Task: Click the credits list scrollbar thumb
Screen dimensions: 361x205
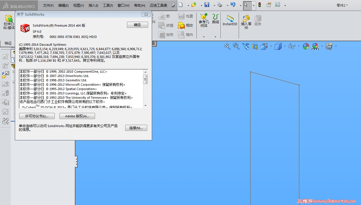Action: coord(145,79)
